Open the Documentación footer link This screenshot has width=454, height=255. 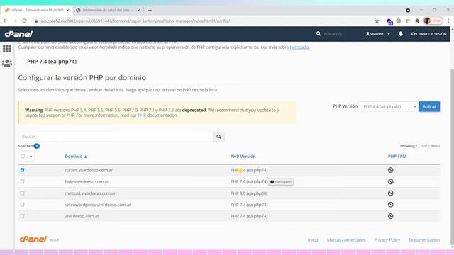coord(424,240)
